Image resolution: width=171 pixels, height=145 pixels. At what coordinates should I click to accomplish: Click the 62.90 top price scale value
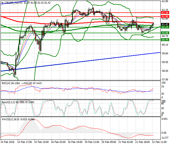[165, 1]
